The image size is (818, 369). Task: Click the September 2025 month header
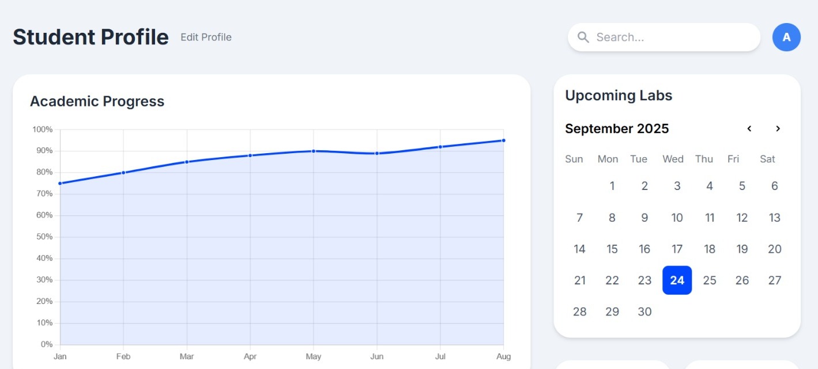pyautogui.click(x=617, y=128)
